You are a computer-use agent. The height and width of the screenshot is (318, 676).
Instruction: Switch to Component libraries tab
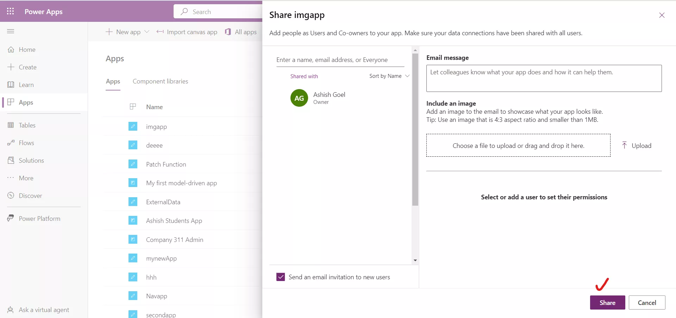[160, 81]
